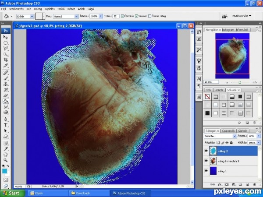Click the Windows Start button
Screen dimensions: 263x197
(x=12, y=193)
